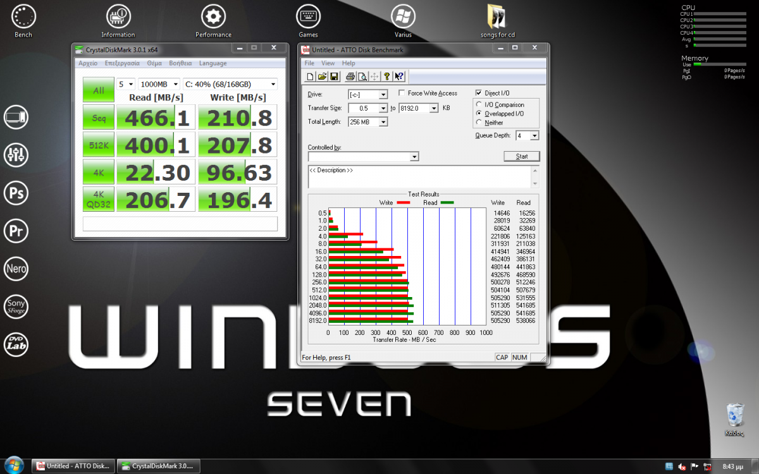
Task: Click the green All button
Action: tap(99, 90)
